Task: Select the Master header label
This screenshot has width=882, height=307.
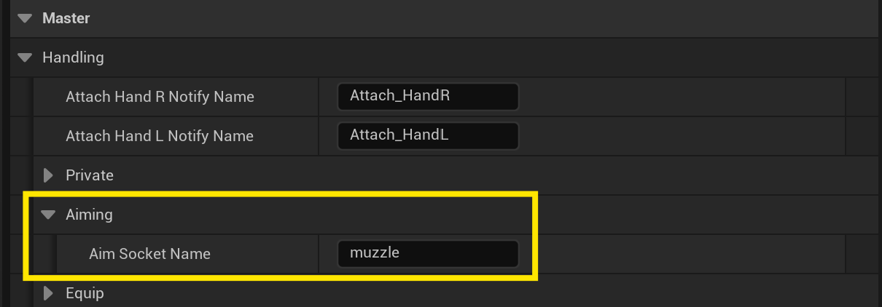Action: (x=66, y=18)
